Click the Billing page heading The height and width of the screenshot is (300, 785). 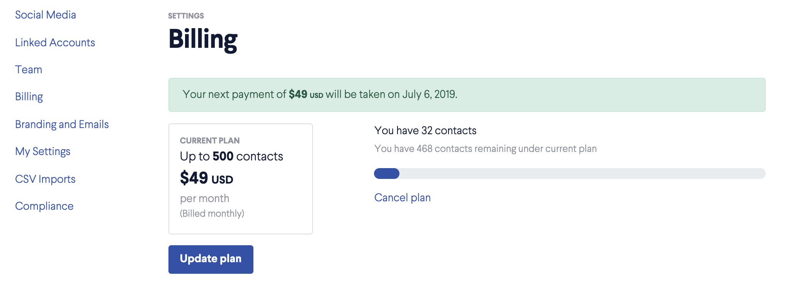203,39
